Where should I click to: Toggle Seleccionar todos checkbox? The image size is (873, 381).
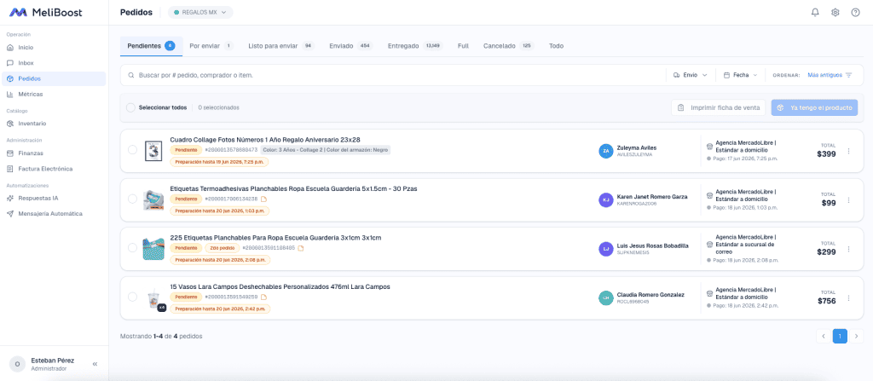click(130, 107)
